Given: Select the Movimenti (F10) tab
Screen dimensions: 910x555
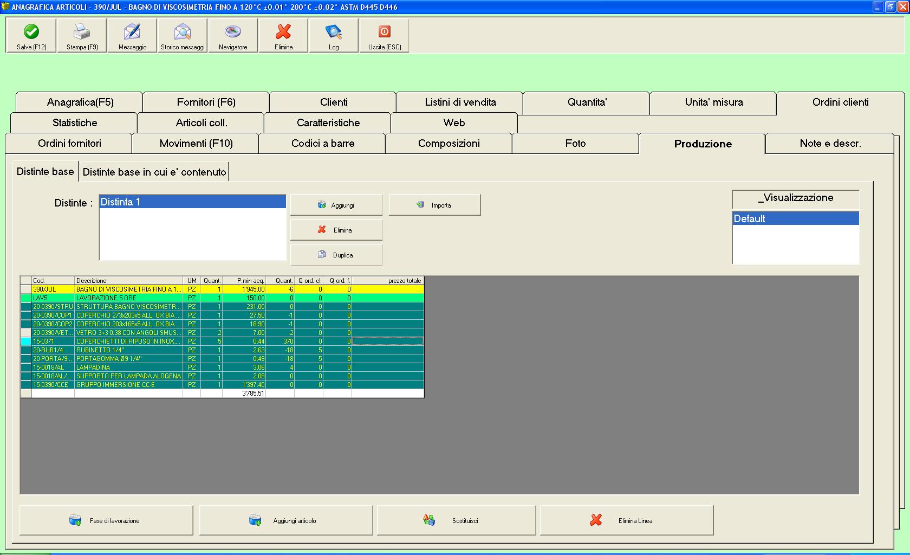Looking at the screenshot, I should pos(196,144).
